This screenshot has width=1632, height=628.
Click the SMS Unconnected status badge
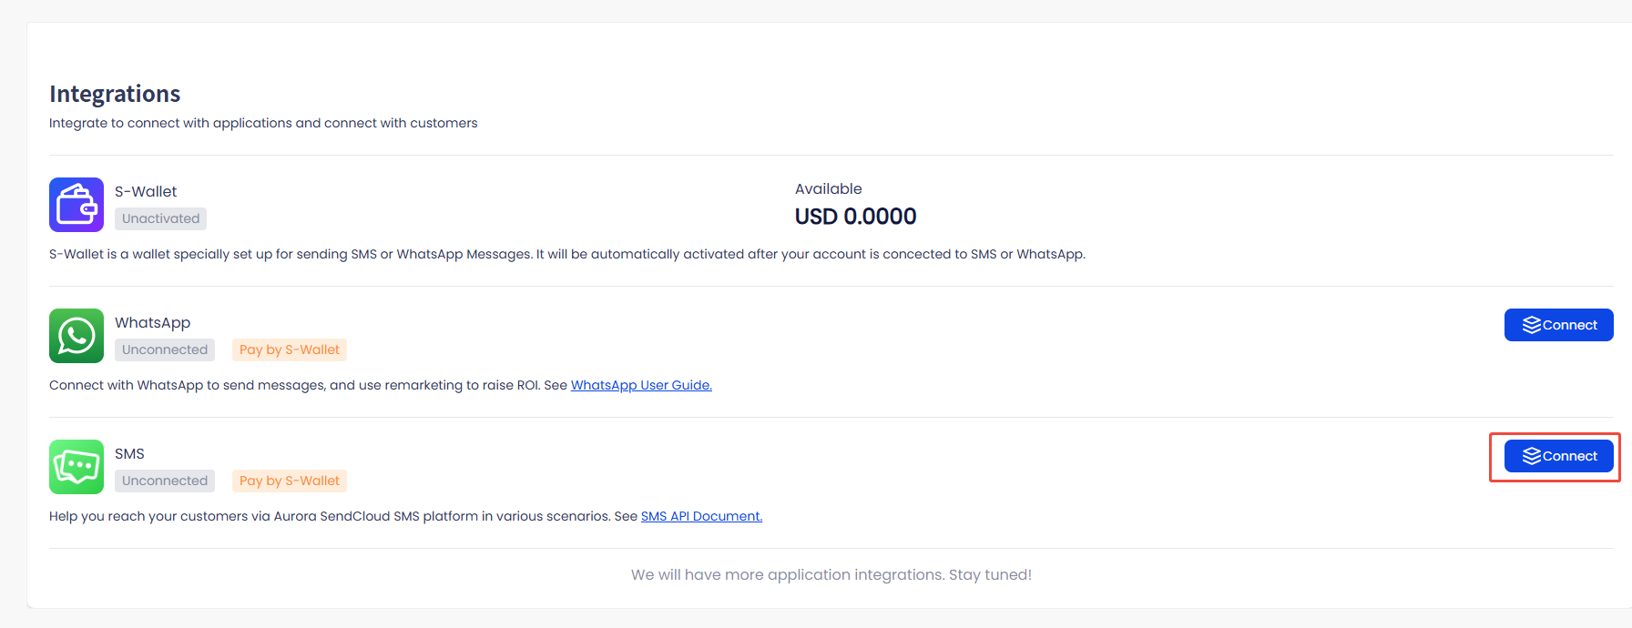[x=165, y=481]
